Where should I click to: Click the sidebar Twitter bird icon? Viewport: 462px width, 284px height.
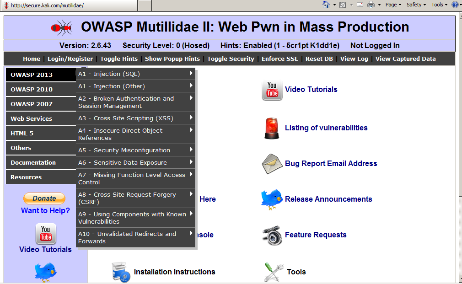point(45,272)
